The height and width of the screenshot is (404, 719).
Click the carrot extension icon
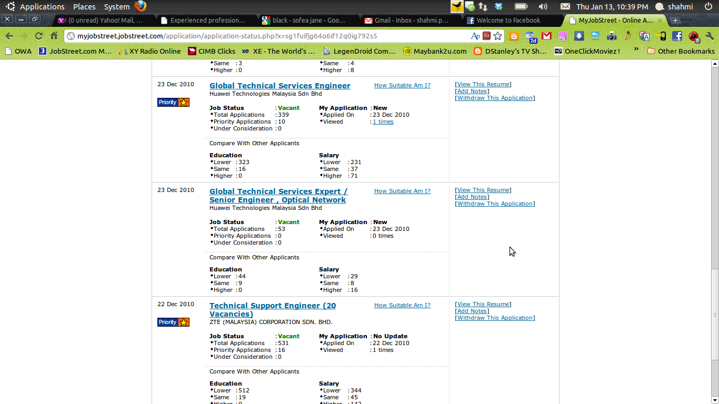[628, 36]
